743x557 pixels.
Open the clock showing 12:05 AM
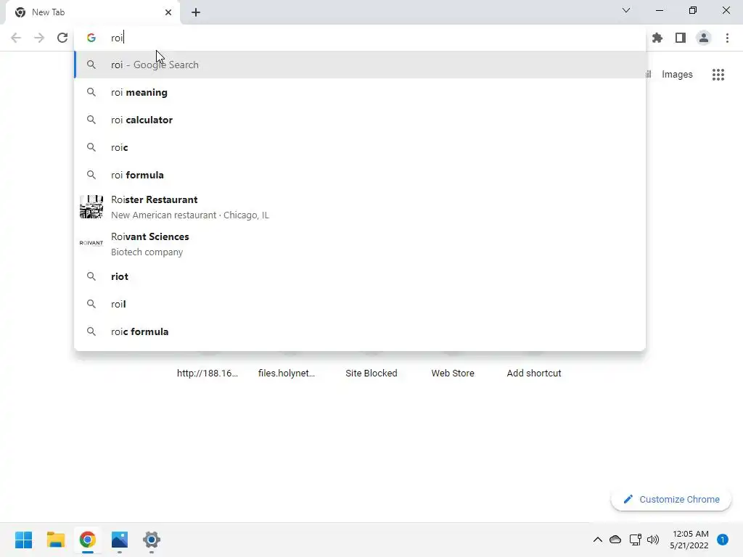click(x=689, y=540)
